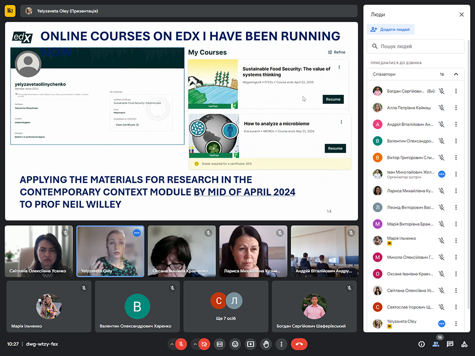
Task: Click blue indicator next to Yelyzaveta Oley in list
Action: point(442,324)
